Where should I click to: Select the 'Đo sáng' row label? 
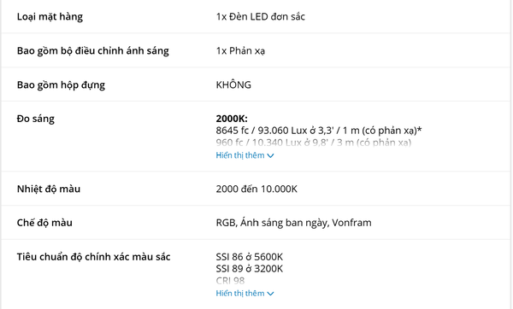click(36, 119)
